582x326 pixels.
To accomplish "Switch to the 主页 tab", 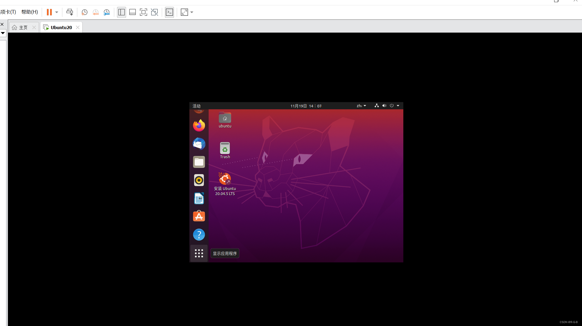I will pos(23,27).
